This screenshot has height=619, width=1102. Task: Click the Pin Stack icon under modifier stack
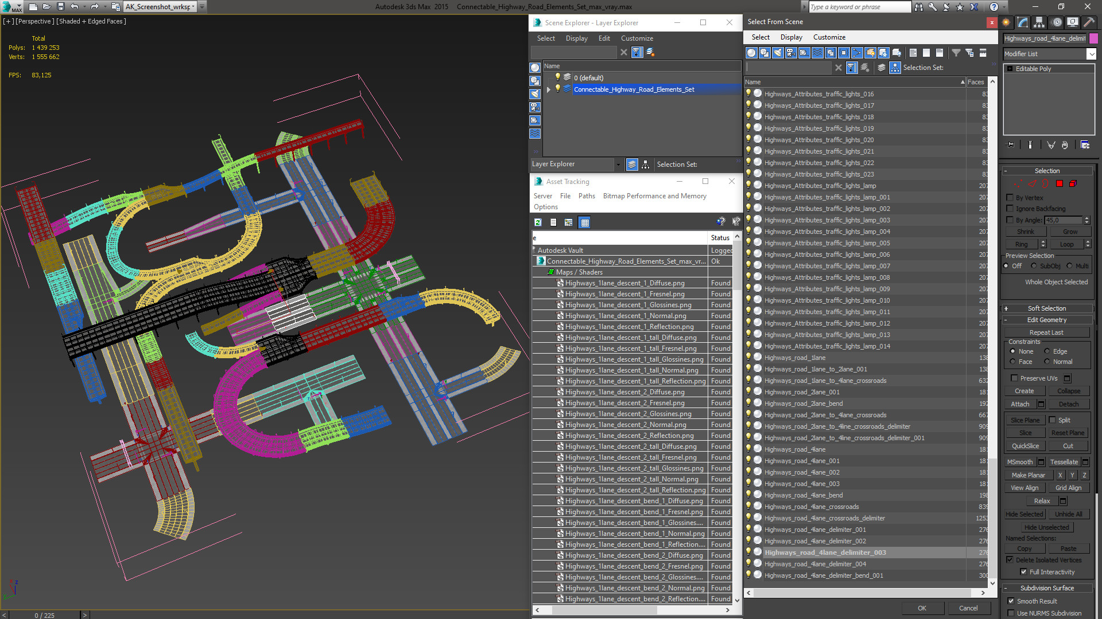point(1011,145)
